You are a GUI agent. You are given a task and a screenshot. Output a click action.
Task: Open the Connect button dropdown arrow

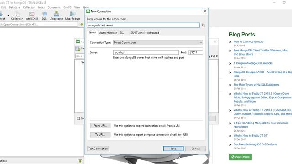[x=8, y=16]
